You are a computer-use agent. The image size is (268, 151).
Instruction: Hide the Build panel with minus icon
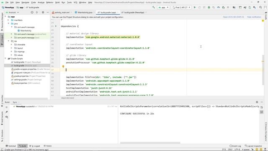pos(262,102)
